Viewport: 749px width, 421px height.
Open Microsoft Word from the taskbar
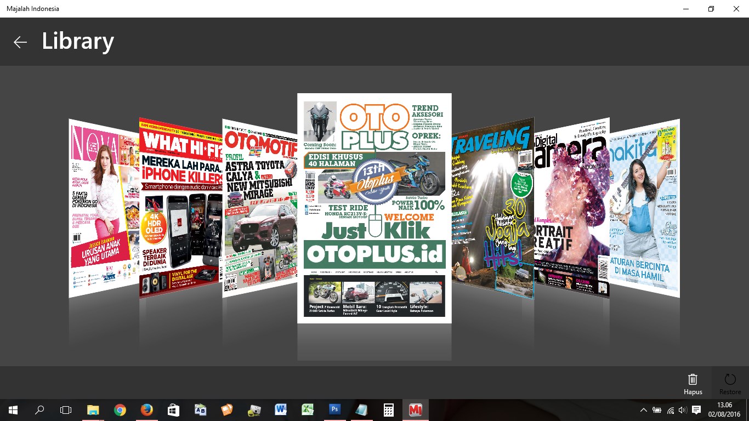(281, 409)
